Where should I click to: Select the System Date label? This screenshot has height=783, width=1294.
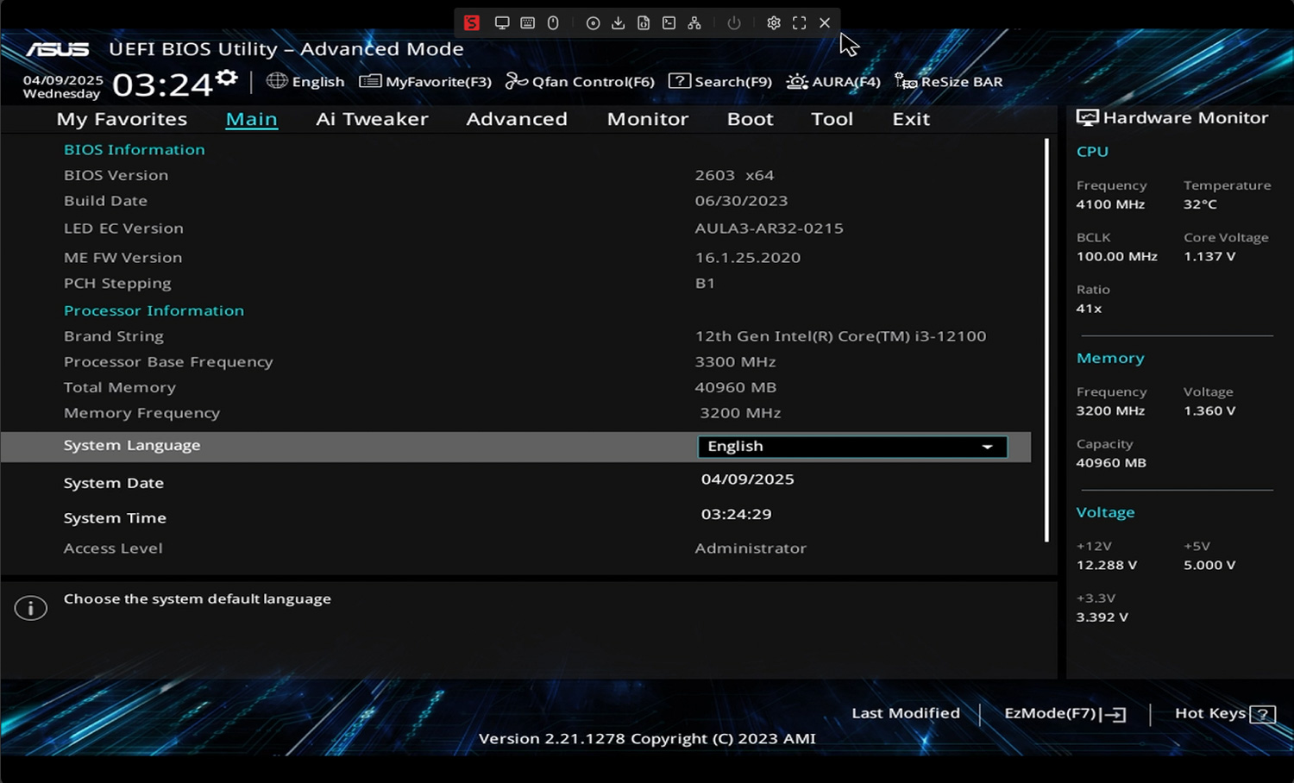tap(113, 483)
